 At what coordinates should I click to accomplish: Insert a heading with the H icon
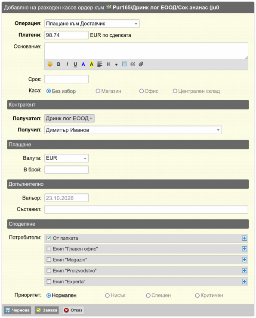[108, 64]
